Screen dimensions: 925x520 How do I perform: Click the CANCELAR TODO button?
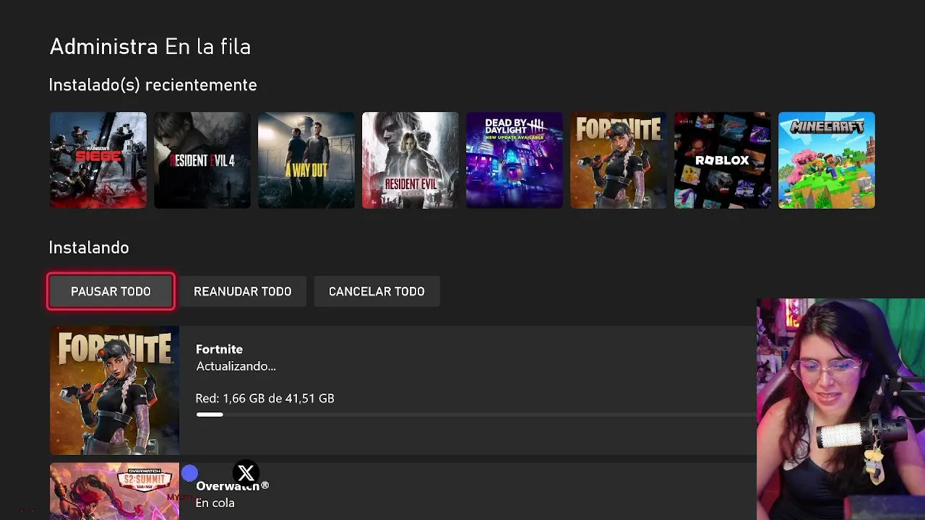click(x=377, y=291)
